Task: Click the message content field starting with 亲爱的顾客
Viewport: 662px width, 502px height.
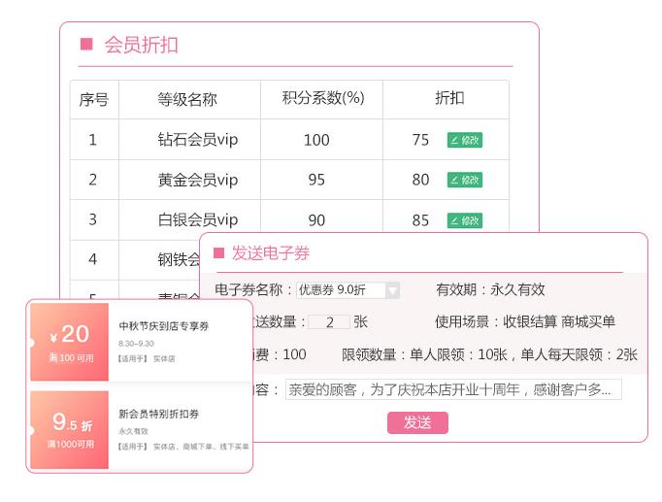Action: (x=452, y=390)
